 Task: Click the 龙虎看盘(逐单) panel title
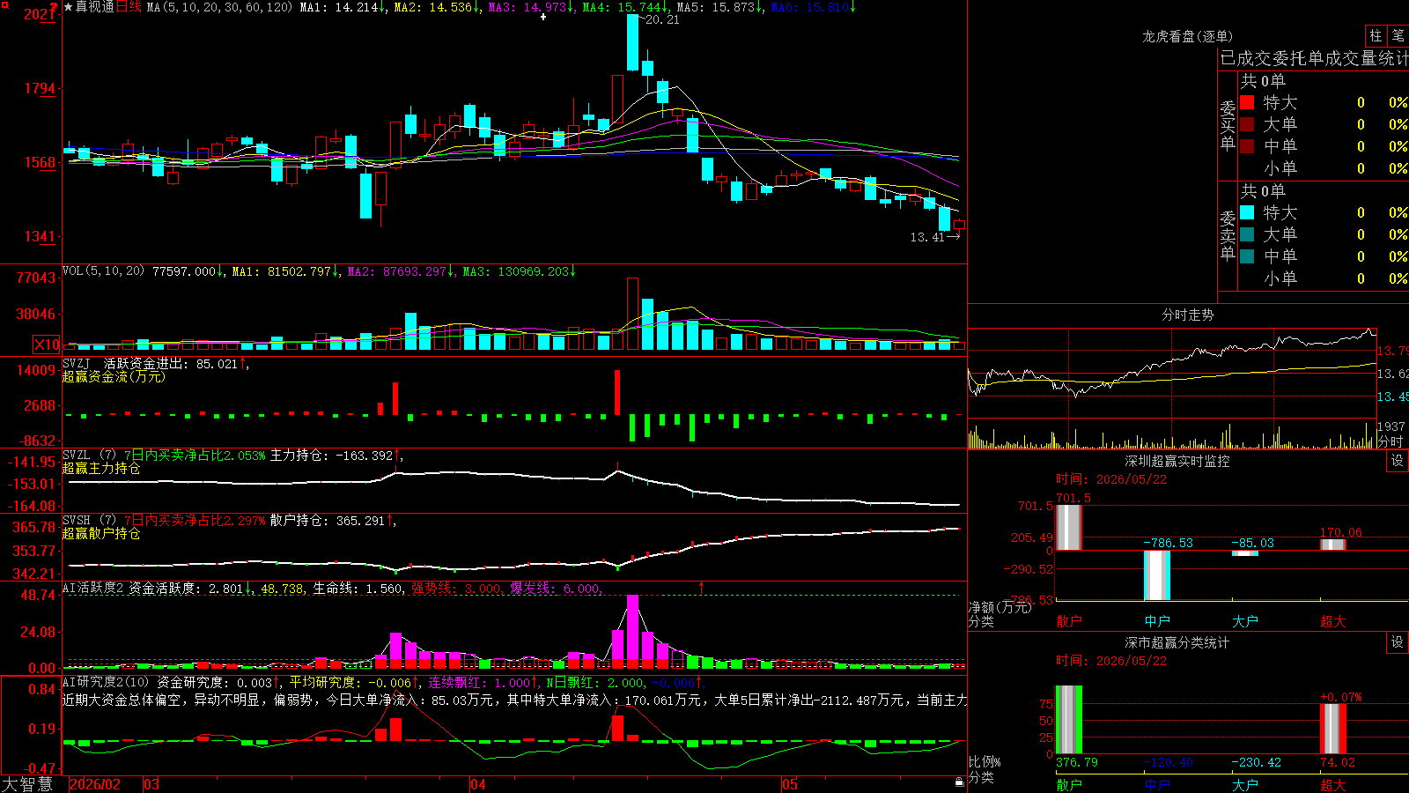tap(1187, 36)
